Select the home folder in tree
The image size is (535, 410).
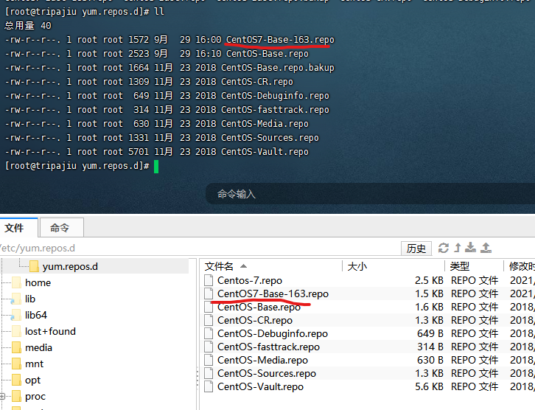coord(38,282)
